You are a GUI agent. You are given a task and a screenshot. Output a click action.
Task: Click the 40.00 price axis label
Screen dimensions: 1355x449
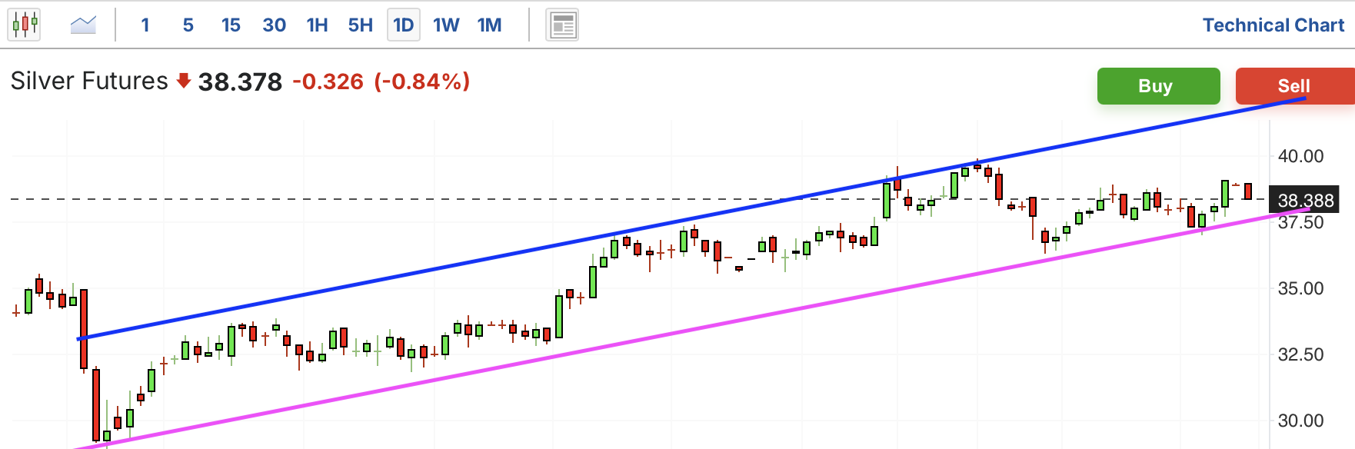coord(1300,156)
